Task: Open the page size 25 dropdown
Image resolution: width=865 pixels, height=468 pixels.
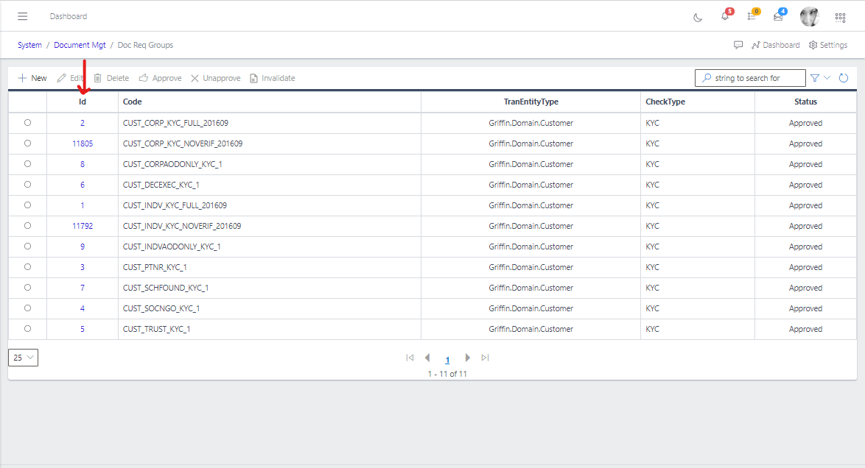Action: click(23, 358)
